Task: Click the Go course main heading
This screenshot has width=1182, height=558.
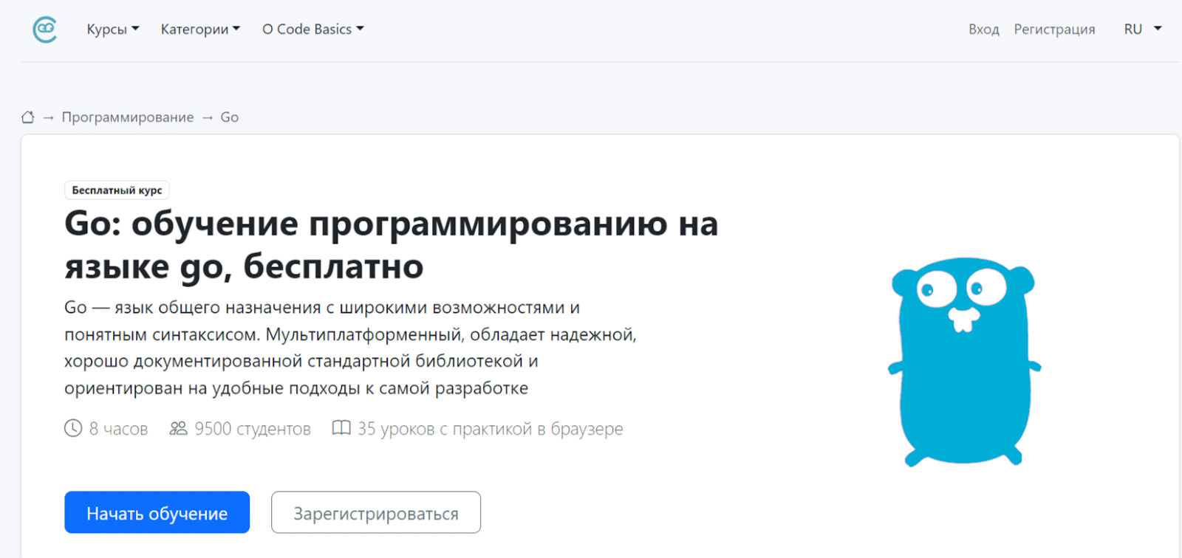Action: [x=391, y=244]
